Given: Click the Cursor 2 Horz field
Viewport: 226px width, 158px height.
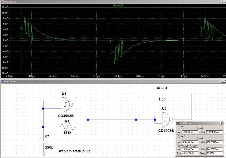Looking at the screenshot, I should tap(190, 142).
